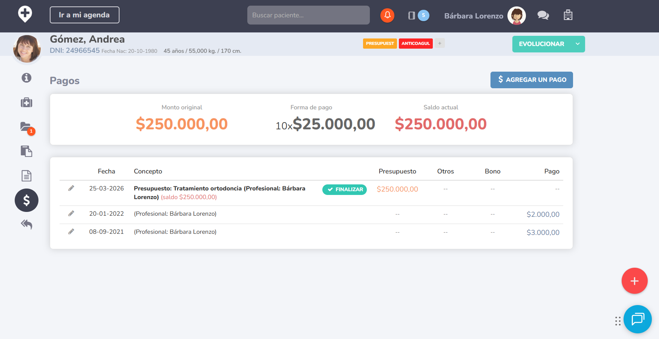Click the Buscar paciente search field
The image size is (659, 339).
coord(308,15)
